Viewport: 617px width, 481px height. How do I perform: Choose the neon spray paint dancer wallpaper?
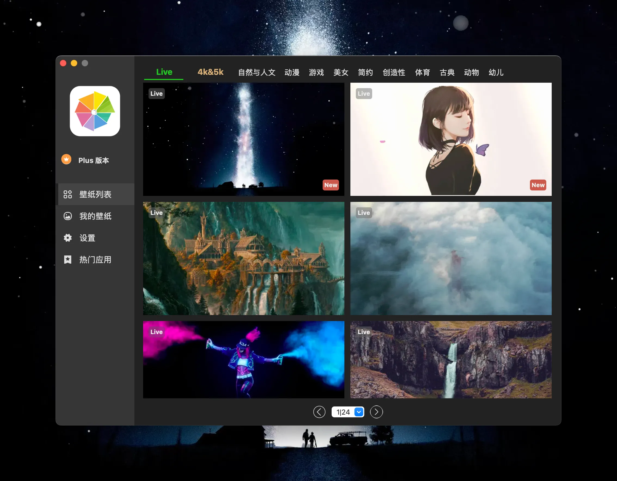point(243,359)
